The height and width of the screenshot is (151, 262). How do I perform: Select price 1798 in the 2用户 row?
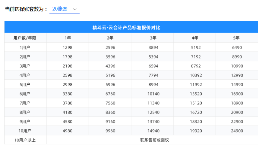[68, 57]
